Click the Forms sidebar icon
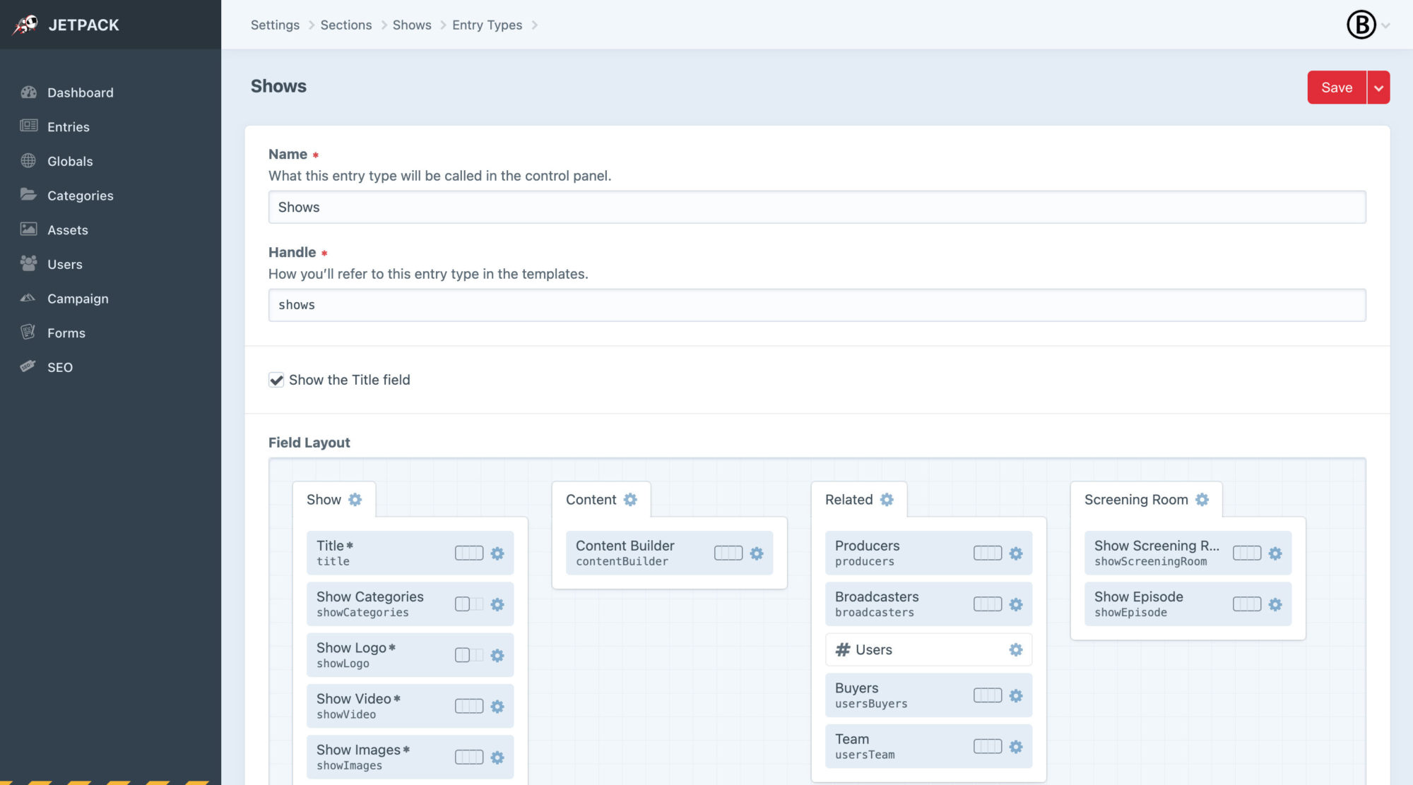Screen dimensions: 1413x785 point(28,332)
